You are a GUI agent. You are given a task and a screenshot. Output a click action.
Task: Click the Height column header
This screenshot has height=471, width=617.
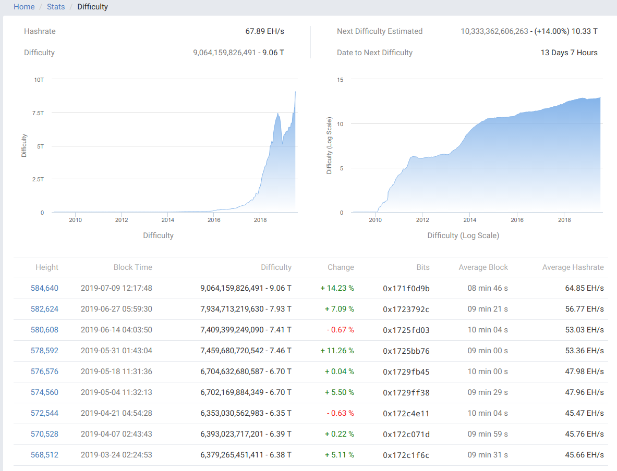47,267
